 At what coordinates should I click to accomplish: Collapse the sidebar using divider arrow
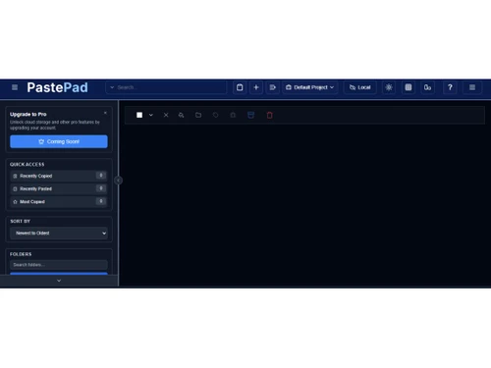119,181
